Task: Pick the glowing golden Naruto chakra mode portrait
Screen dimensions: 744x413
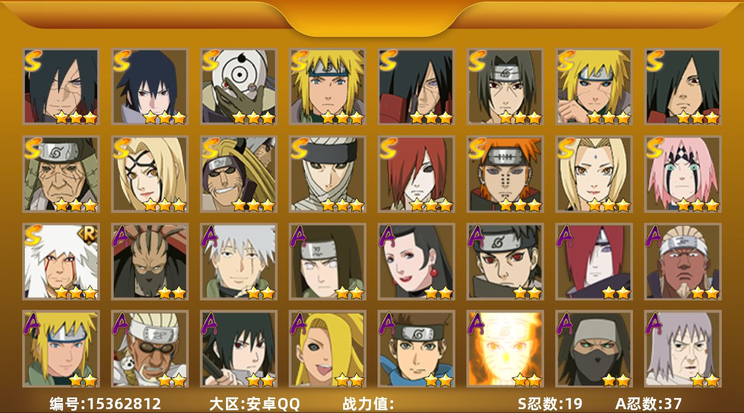Action: coord(505,349)
